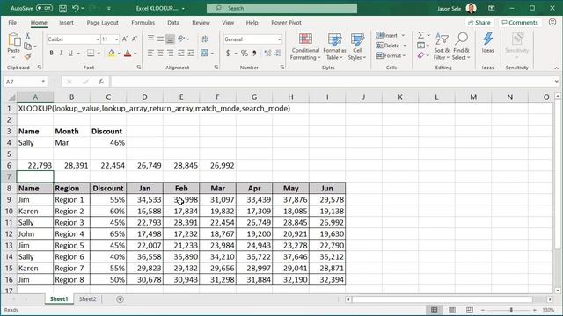Adjust the zoom slider handle
This screenshot has width=563, height=316.
pos(511,310)
